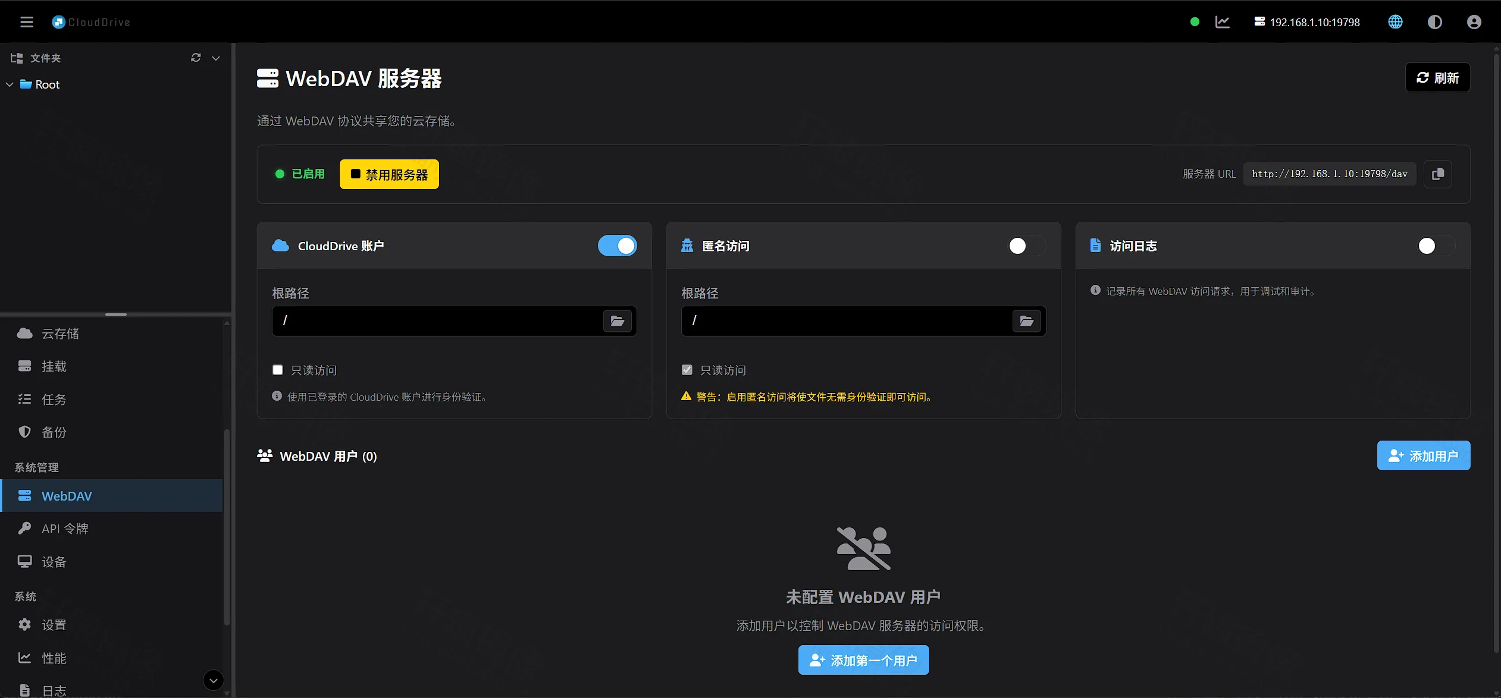1501x698 pixels.
Task: Click the server address 192.168.1.10:19798
Action: (1307, 22)
